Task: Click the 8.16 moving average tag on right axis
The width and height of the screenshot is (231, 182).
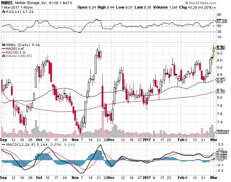Action: pos(220,92)
